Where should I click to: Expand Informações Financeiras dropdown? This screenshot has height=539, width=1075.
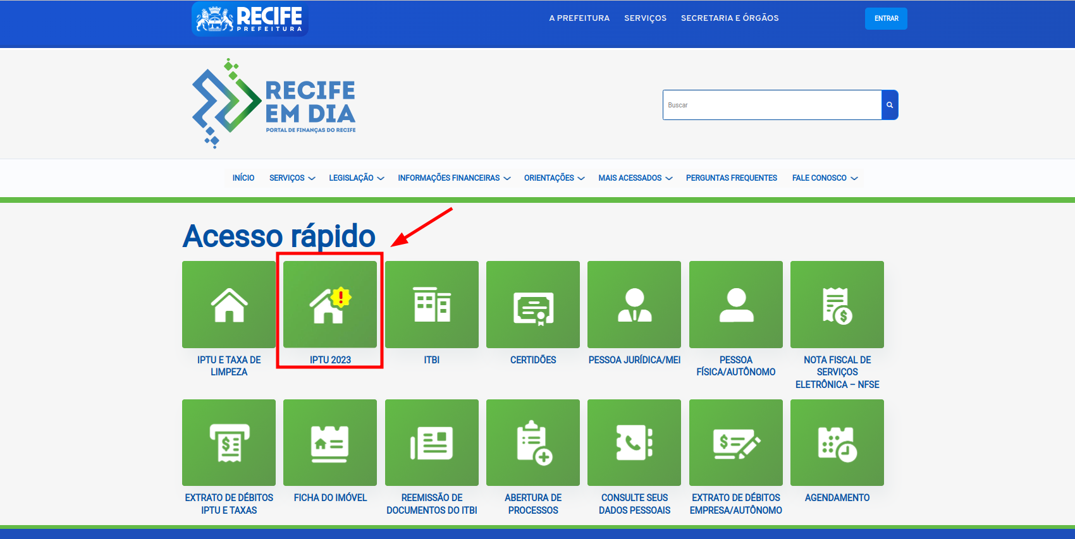(x=454, y=178)
